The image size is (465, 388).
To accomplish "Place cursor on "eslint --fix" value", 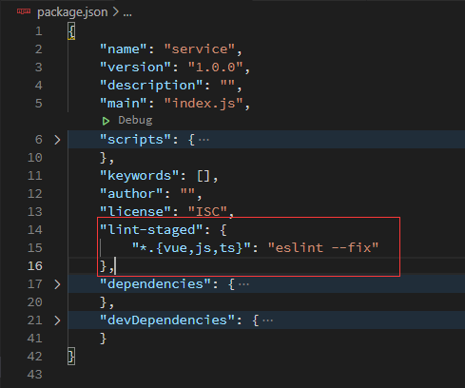I will 323,247.
